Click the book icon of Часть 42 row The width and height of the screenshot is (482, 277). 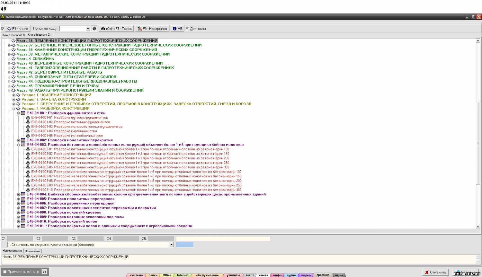coord(13,72)
